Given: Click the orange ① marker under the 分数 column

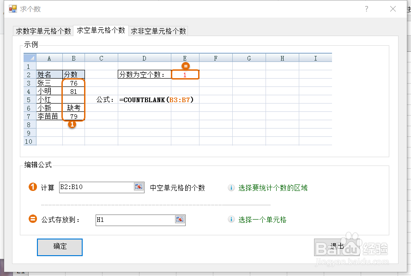Looking at the screenshot, I should click(x=73, y=124).
